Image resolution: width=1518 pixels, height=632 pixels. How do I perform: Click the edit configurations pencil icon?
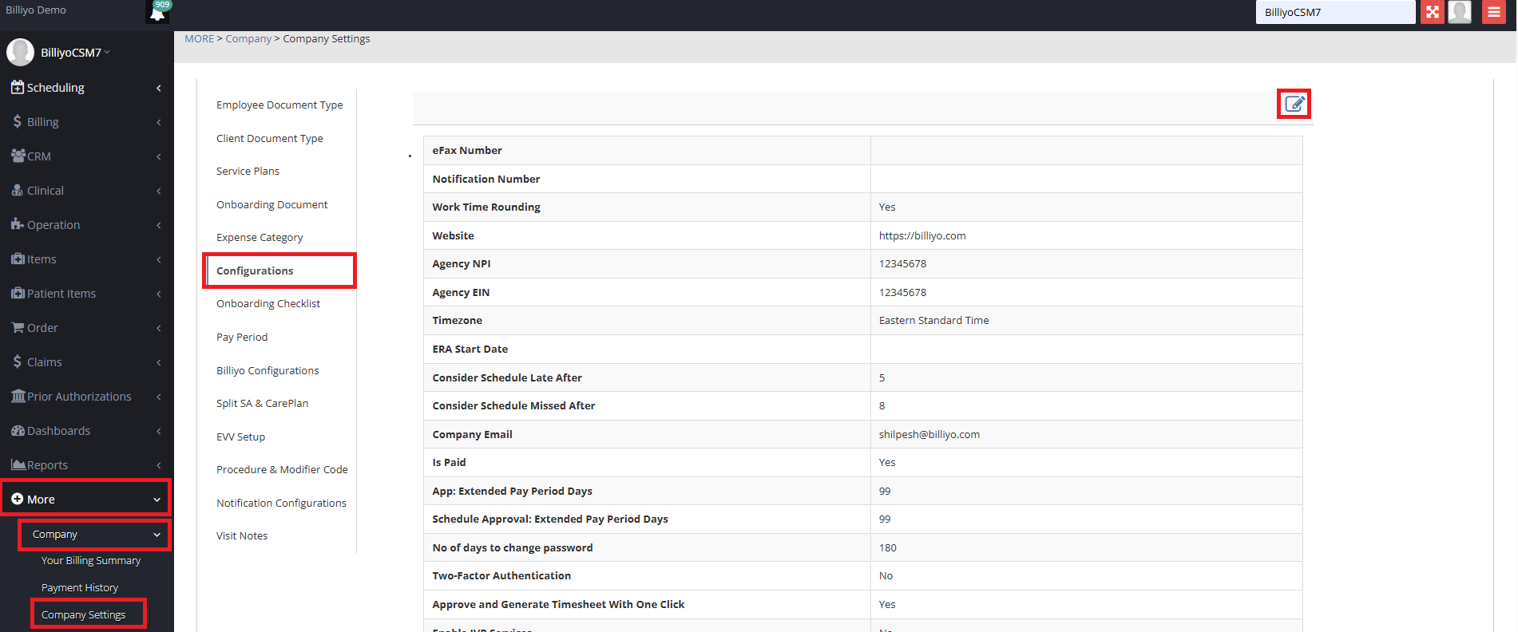pos(1294,104)
